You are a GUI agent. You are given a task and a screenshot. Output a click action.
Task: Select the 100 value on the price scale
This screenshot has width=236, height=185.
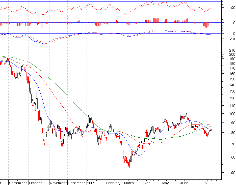coord(232,114)
